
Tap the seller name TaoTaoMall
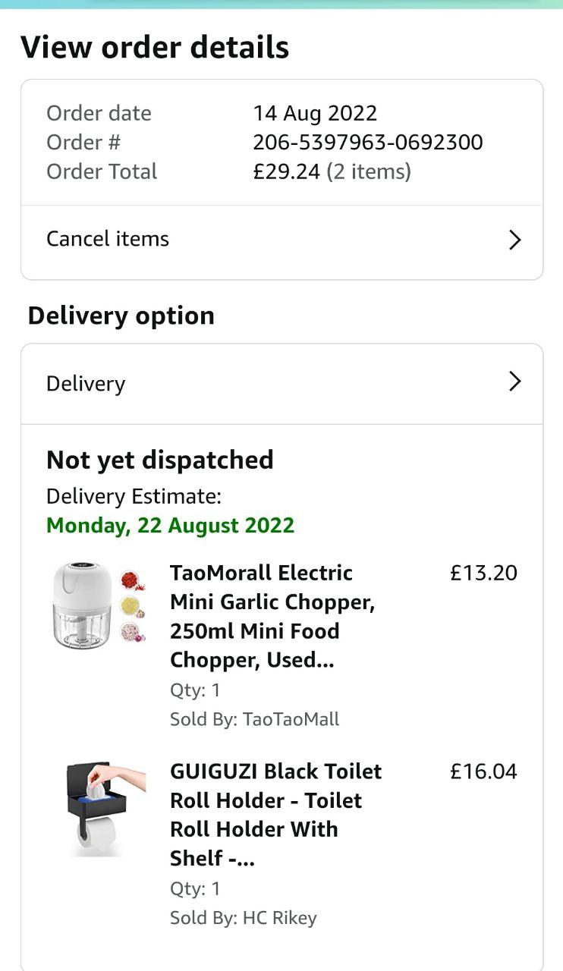291,719
